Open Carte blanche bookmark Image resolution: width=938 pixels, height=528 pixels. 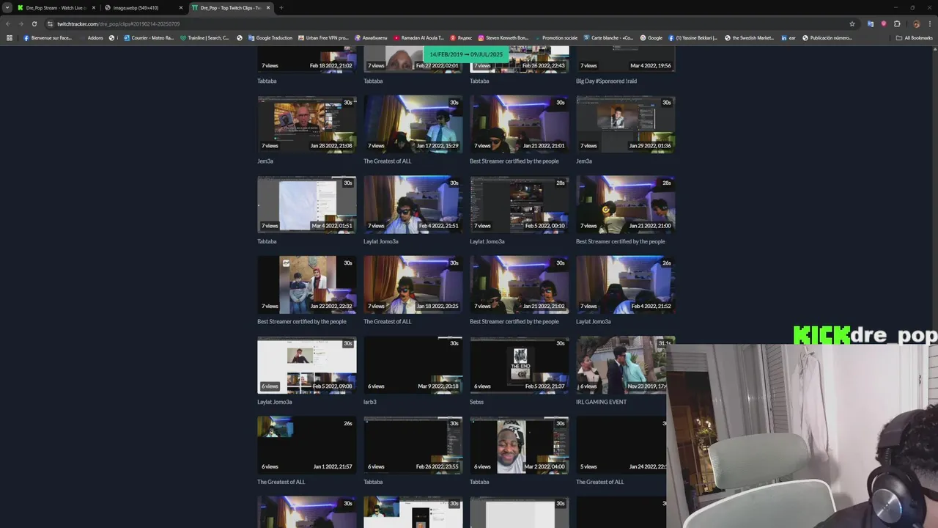pos(608,37)
